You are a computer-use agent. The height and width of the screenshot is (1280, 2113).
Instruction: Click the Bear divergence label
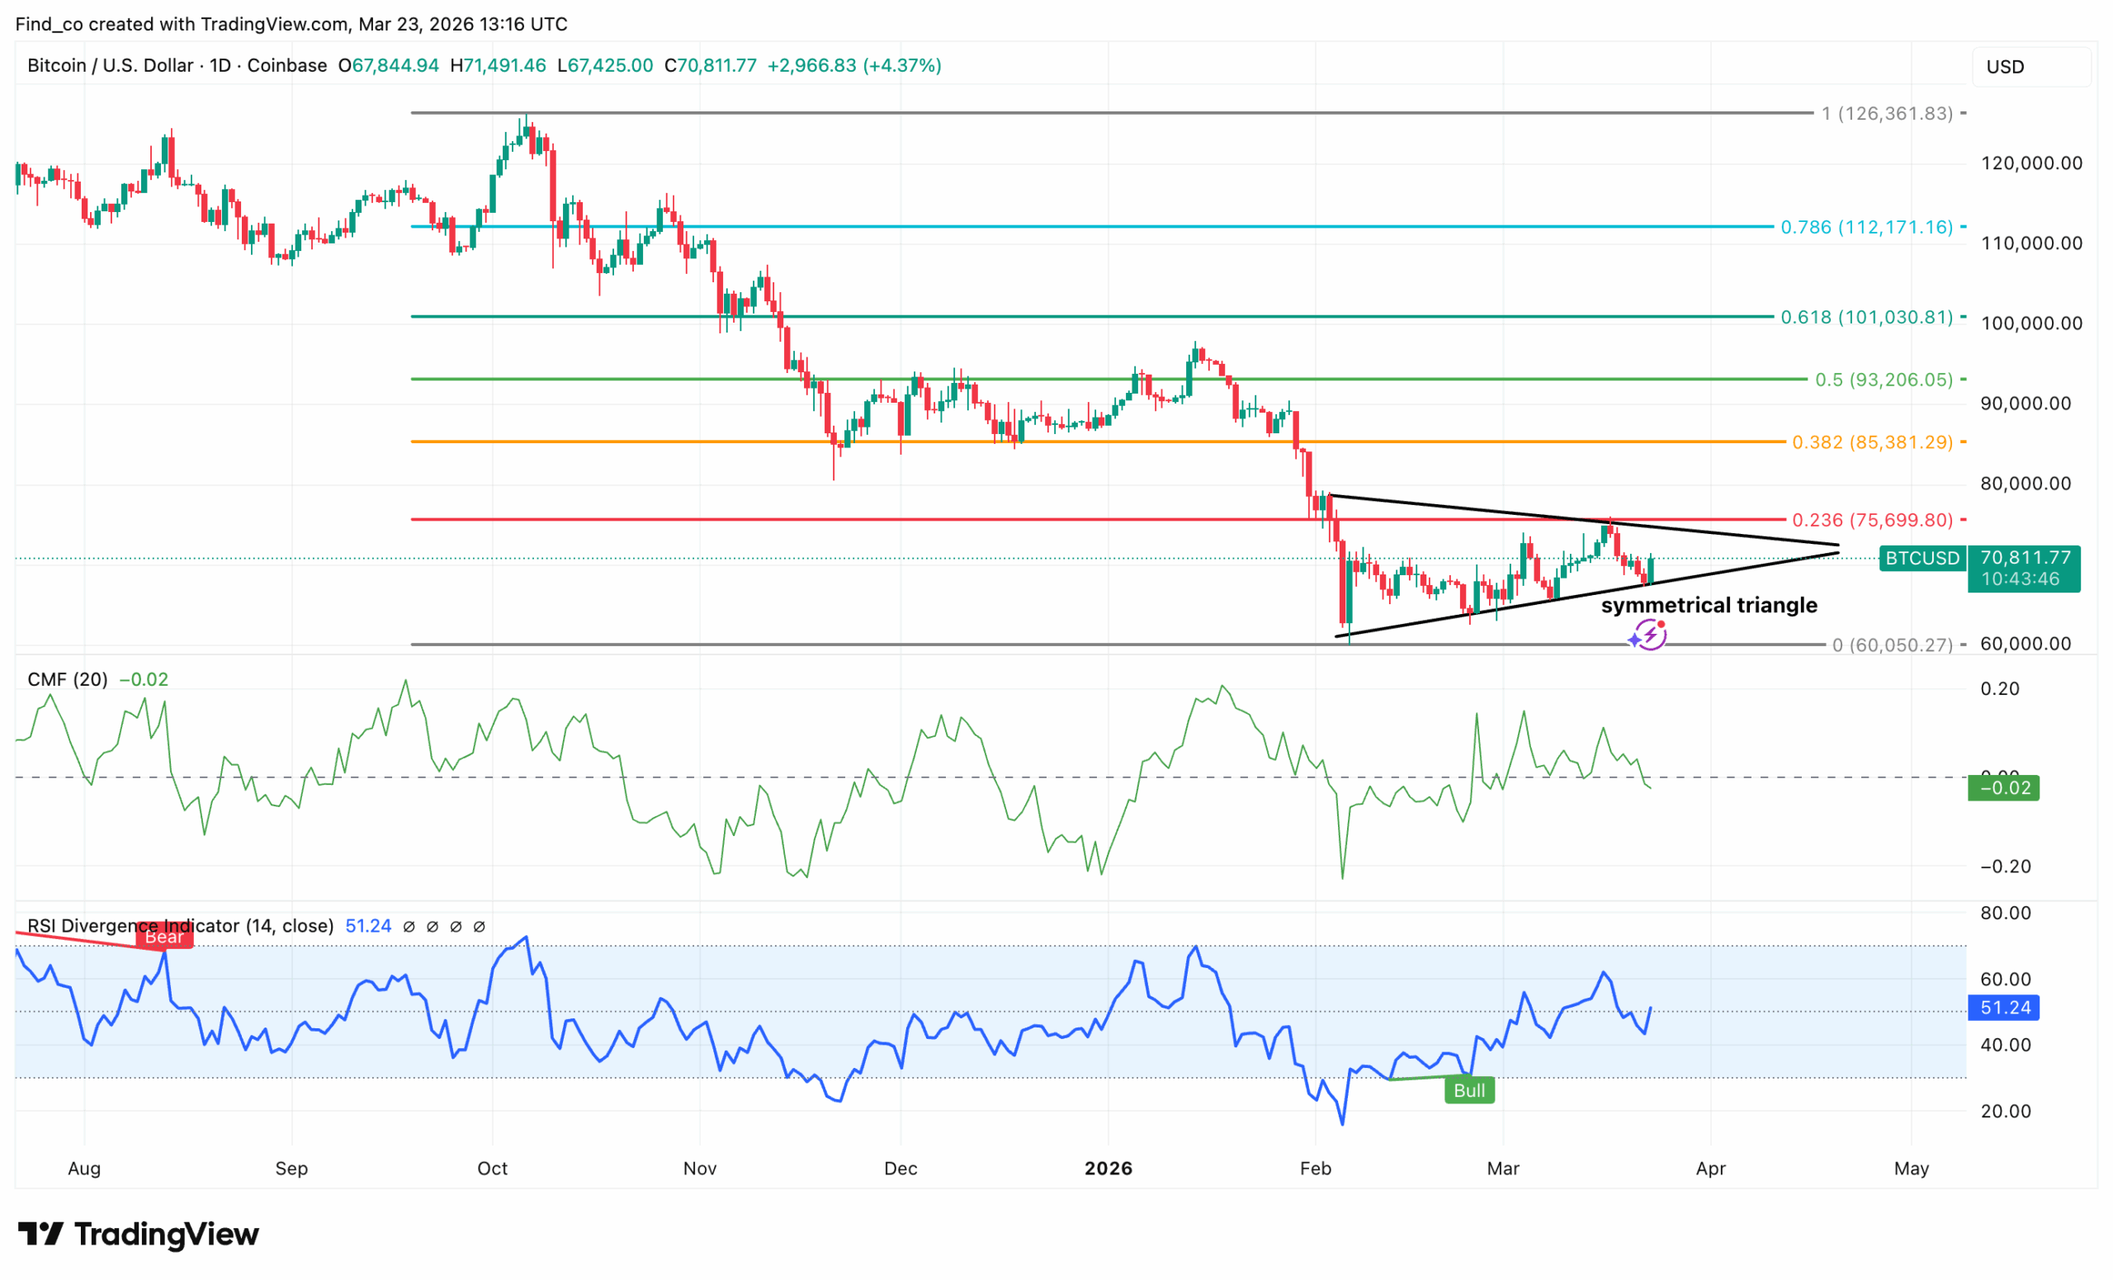(x=163, y=937)
